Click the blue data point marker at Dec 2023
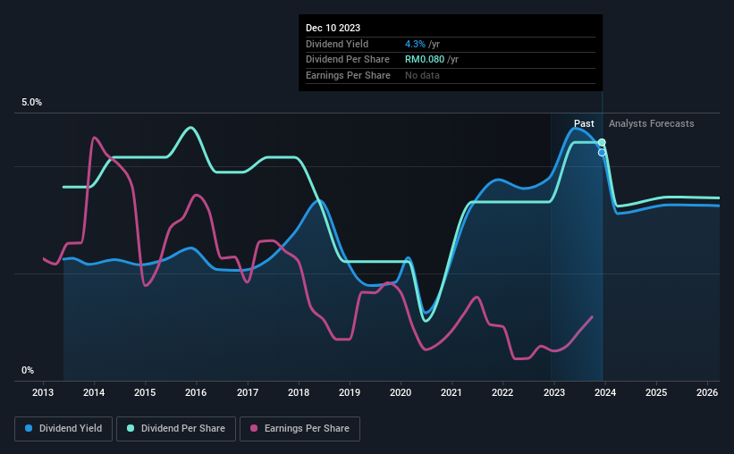This screenshot has width=734, height=454. pos(602,153)
